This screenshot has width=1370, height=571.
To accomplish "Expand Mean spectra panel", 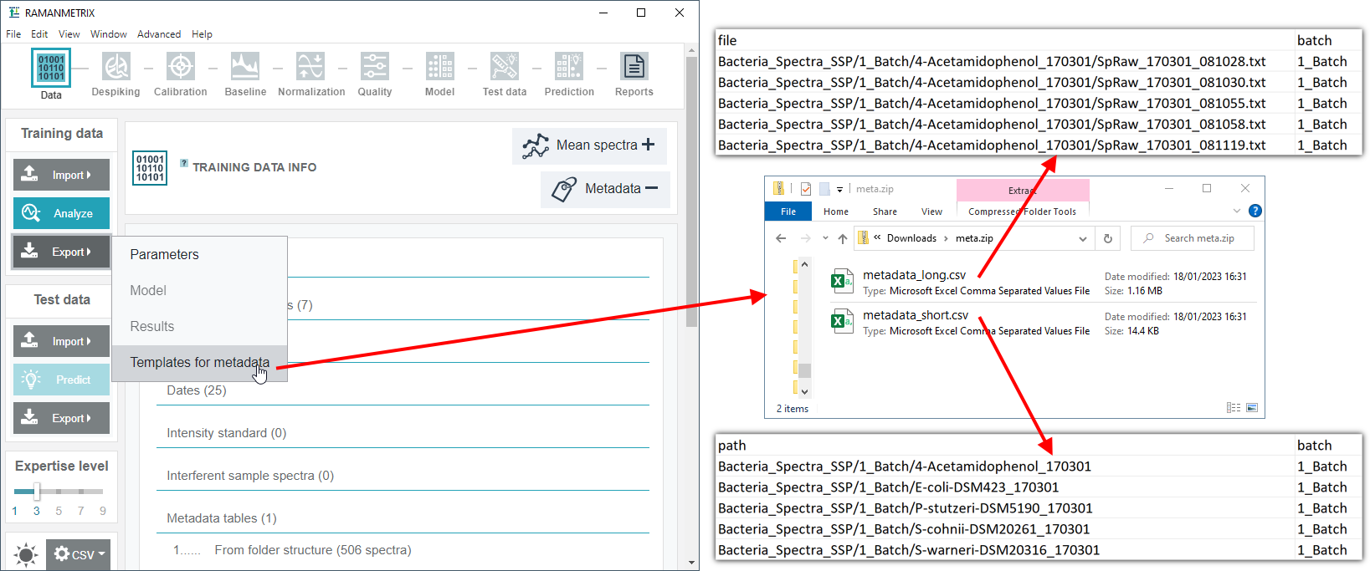I will click(589, 145).
